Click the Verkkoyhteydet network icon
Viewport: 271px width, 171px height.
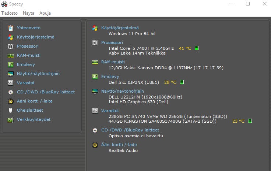[10, 119]
